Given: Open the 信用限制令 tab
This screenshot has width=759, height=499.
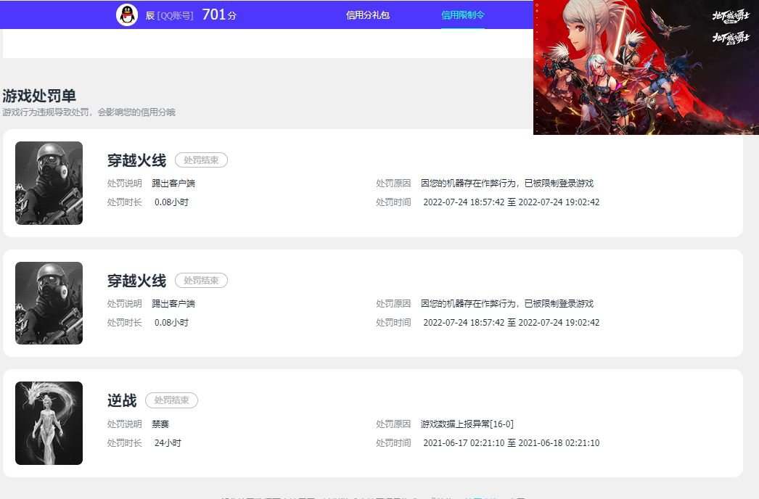Looking at the screenshot, I should pyautogui.click(x=463, y=15).
